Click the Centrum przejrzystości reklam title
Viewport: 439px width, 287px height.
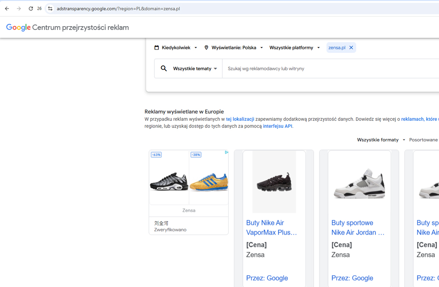click(x=80, y=27)
